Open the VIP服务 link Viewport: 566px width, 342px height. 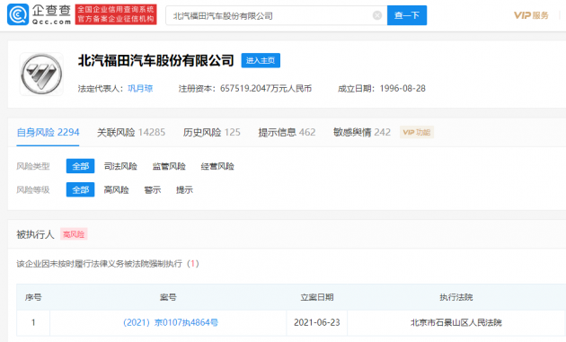coord(531,15)
